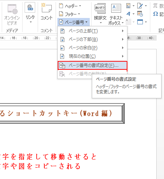Expand the Object dropdown arrow
The image size is (164, 179).
tap(146, 22)
